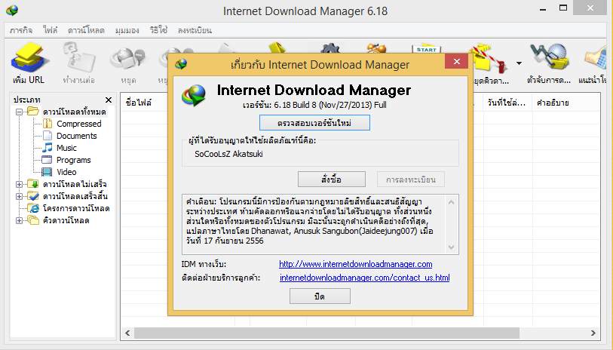This screenshot has width=613, height=350.
Task: Open the วิธีใช้ menu
Action: point(158,30)
